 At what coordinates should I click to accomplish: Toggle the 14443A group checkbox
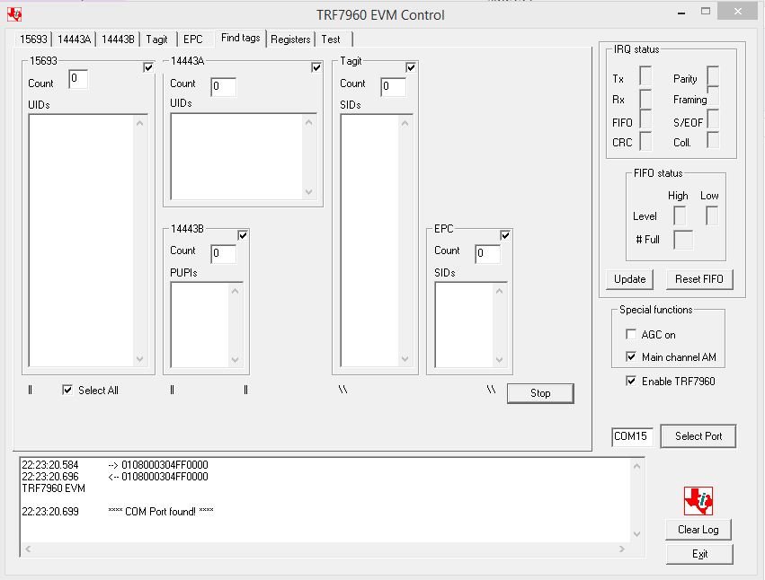pos(316,67)
